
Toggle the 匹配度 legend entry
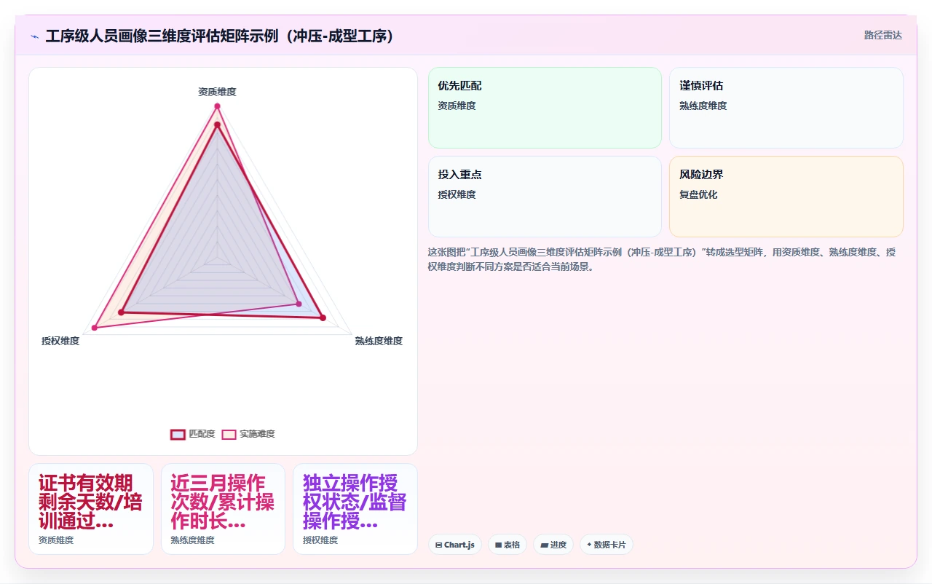point(193,434)
